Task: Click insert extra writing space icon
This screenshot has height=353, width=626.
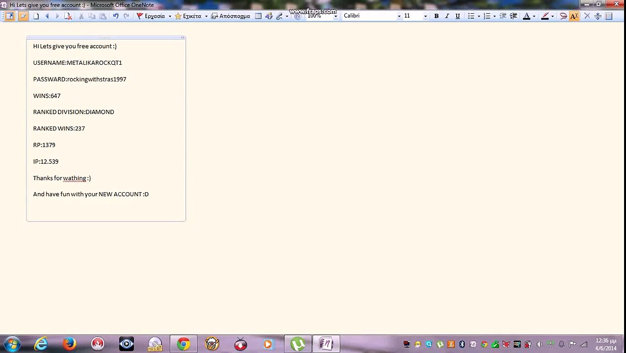Action: point(598,16)
